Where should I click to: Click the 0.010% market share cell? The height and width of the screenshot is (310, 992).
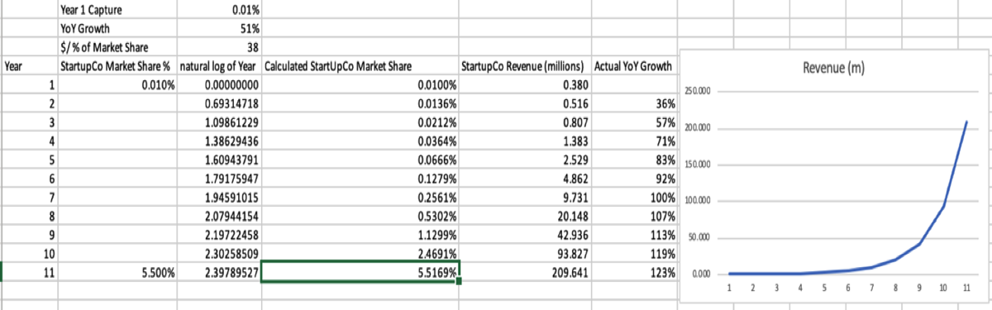coord(117,84)
